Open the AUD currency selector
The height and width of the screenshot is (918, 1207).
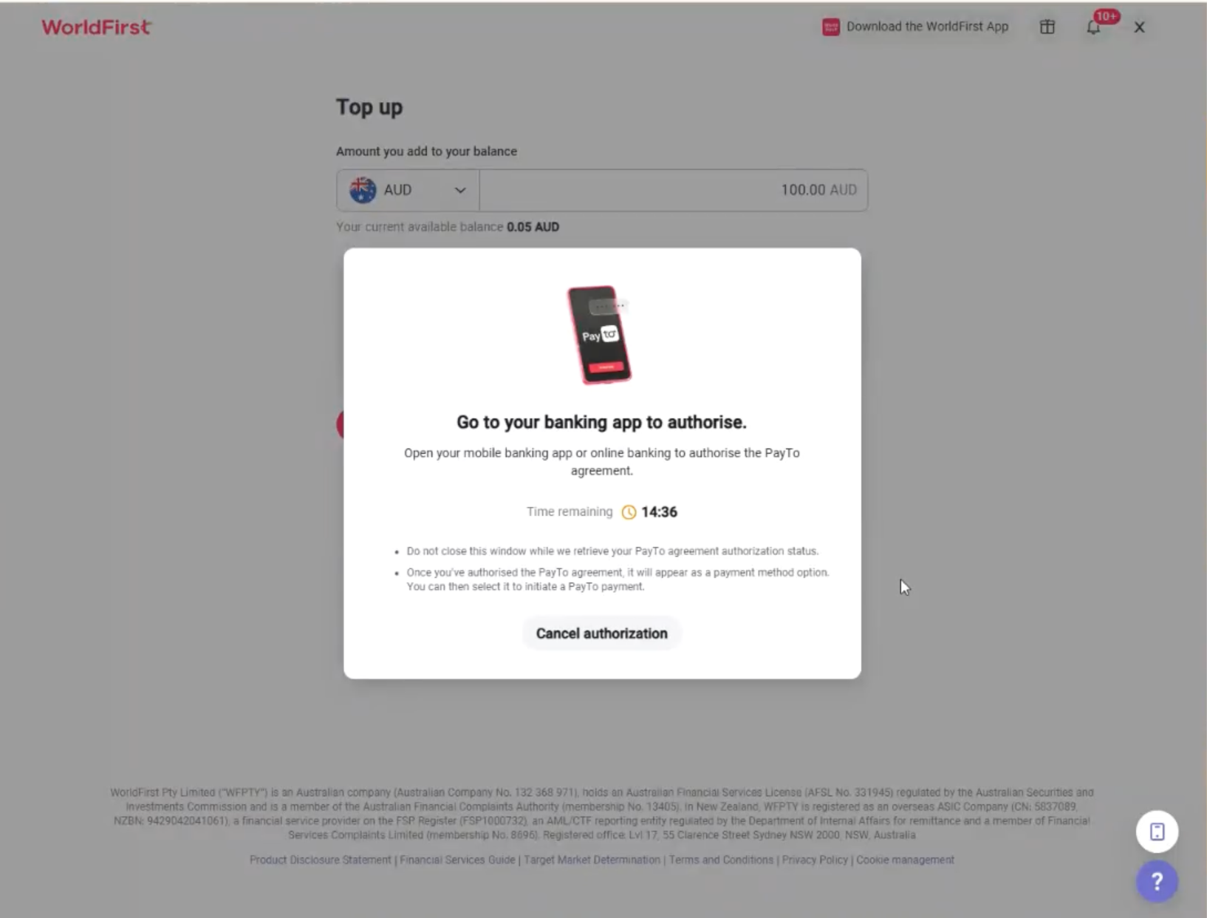(408, 190)
